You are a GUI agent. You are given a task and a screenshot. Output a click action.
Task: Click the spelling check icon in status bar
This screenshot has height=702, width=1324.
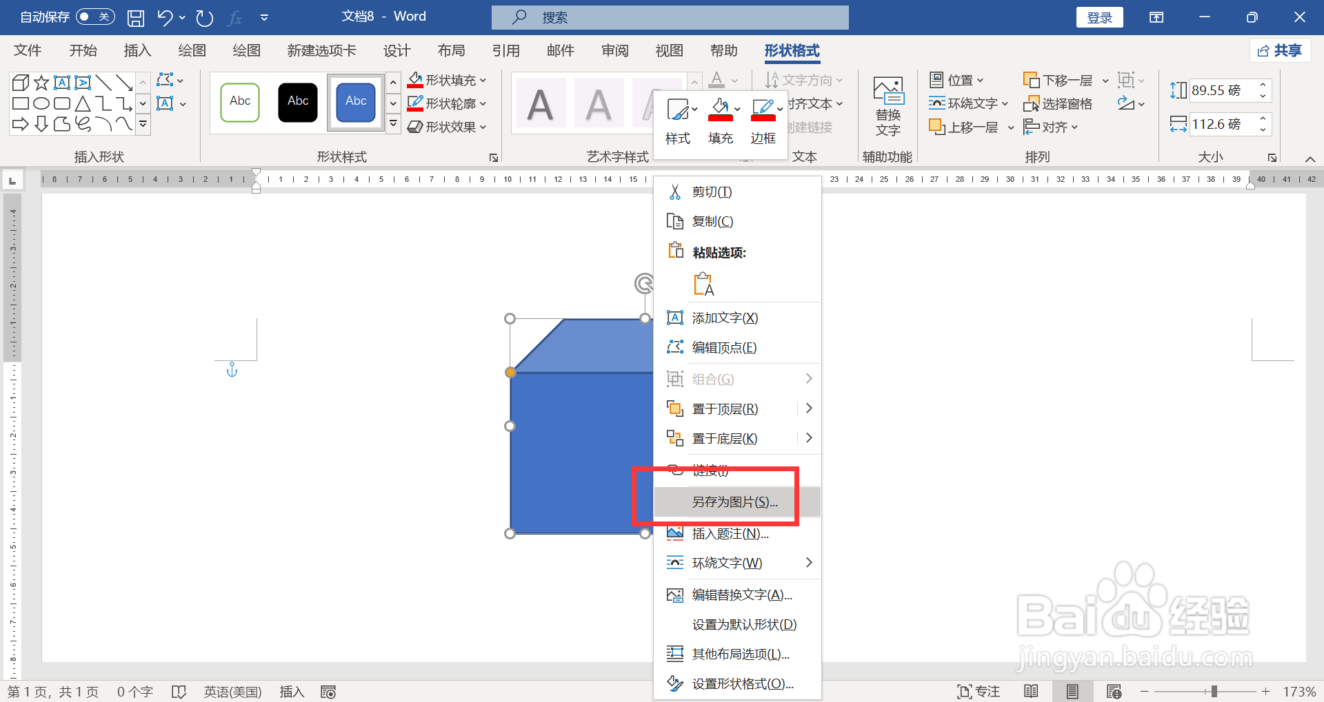[x=179, y=692]
